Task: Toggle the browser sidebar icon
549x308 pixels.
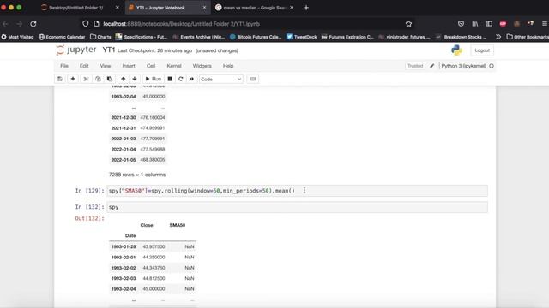Action: [x=489, y=24]
